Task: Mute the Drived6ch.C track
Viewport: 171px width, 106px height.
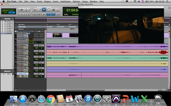Action: (22, 53)
